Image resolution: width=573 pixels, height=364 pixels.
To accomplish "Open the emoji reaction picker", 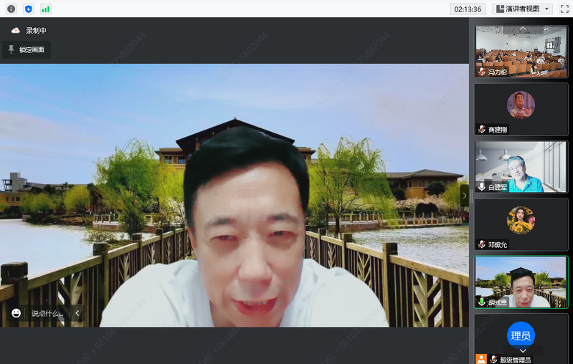I will [x=16, y=313].
